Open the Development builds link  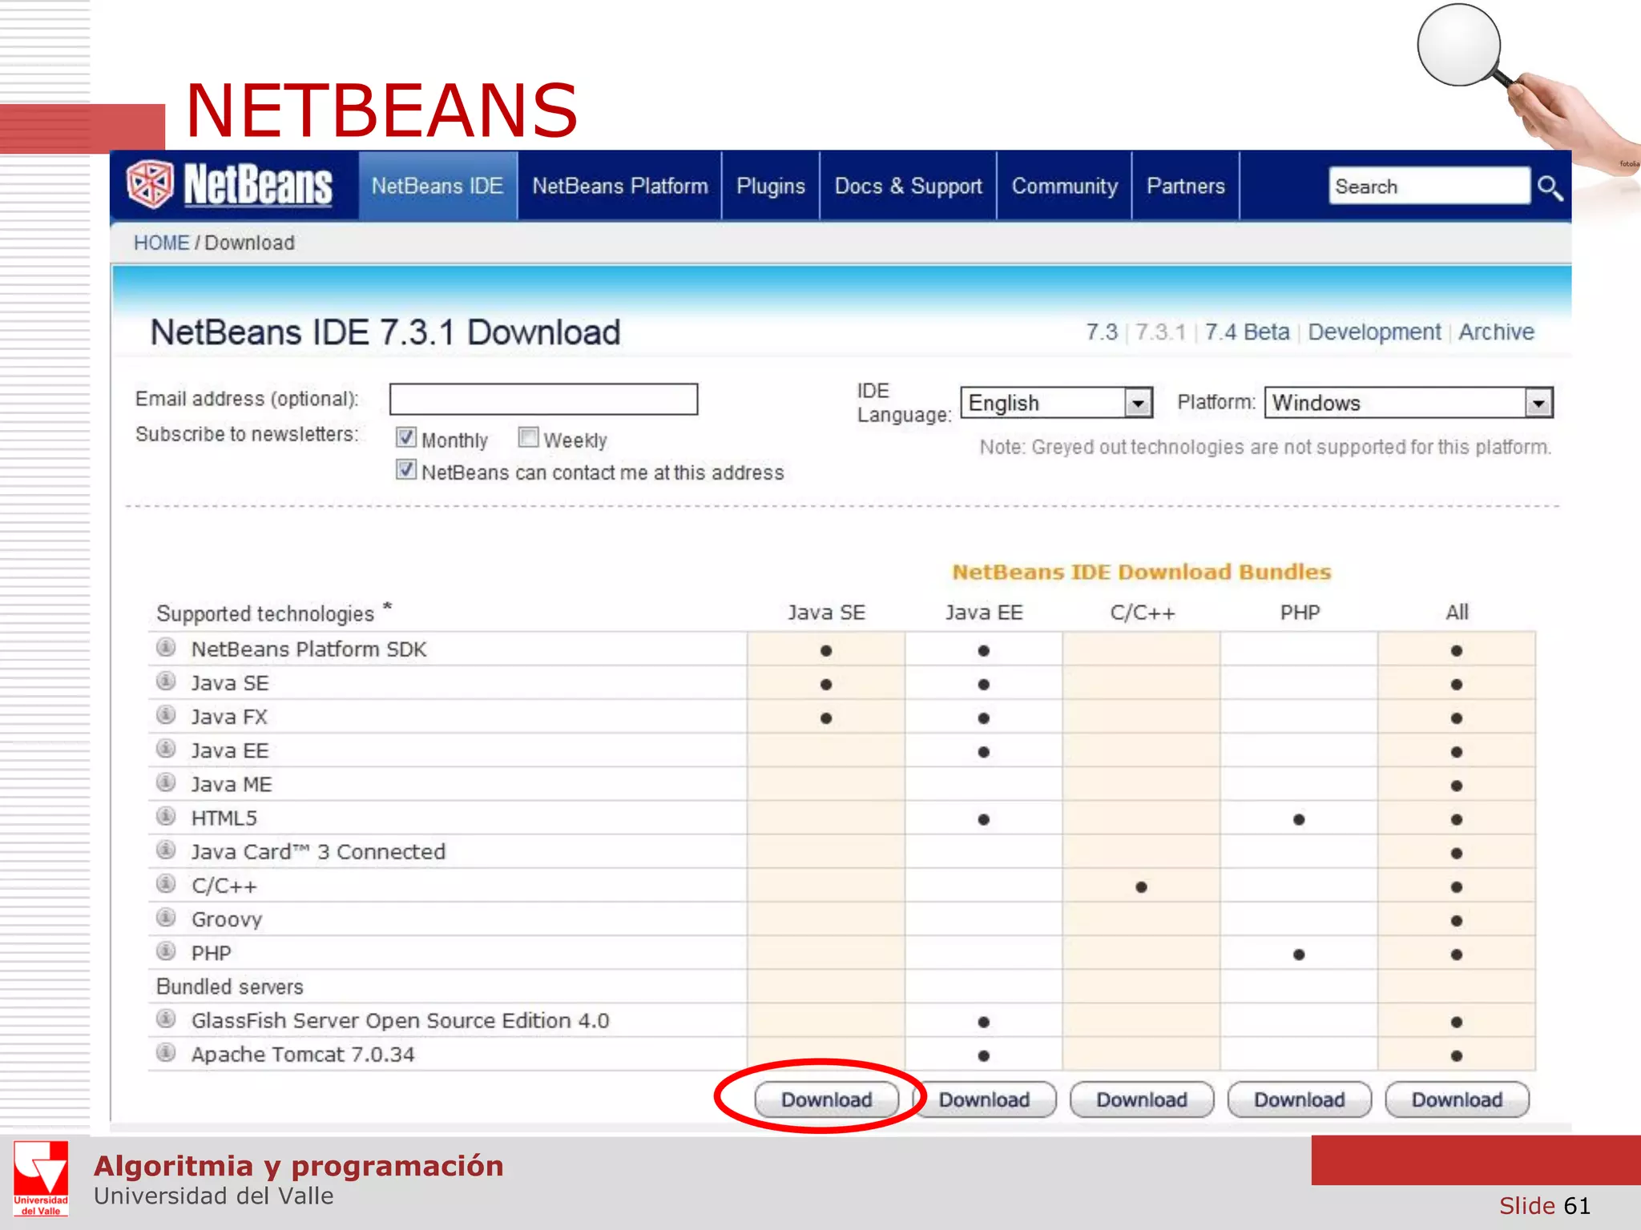coord(1374,332)
